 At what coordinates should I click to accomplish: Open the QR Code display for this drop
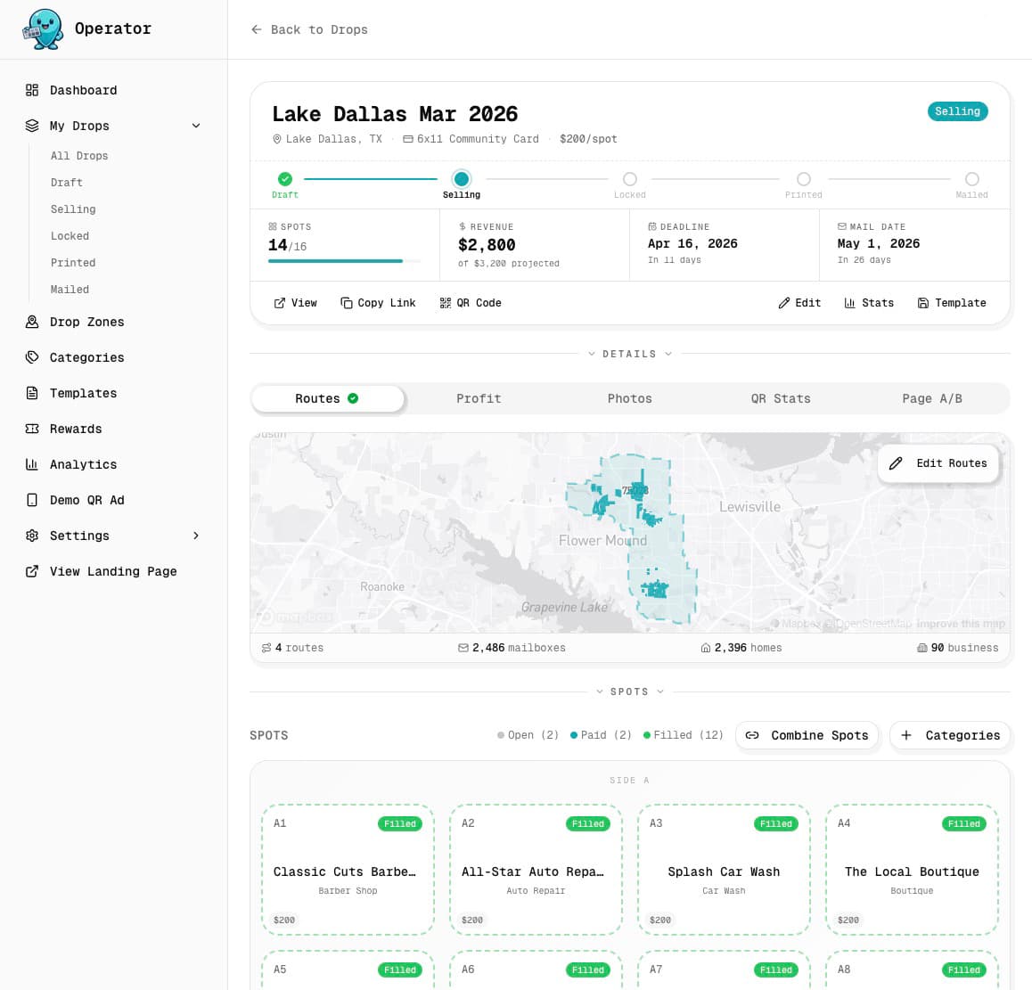coord(471,302)
